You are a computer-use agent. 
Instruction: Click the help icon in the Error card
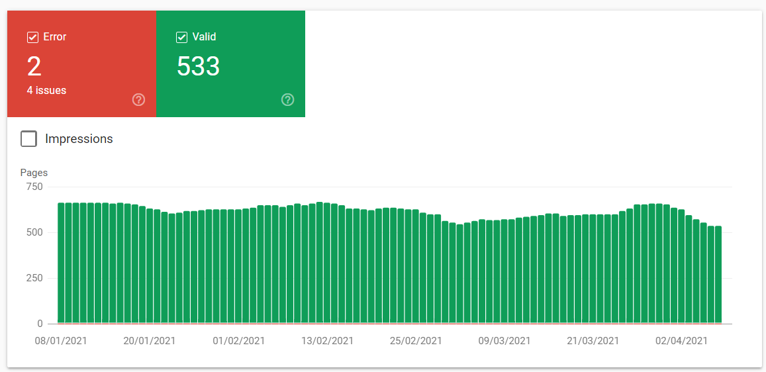(139, 100)
